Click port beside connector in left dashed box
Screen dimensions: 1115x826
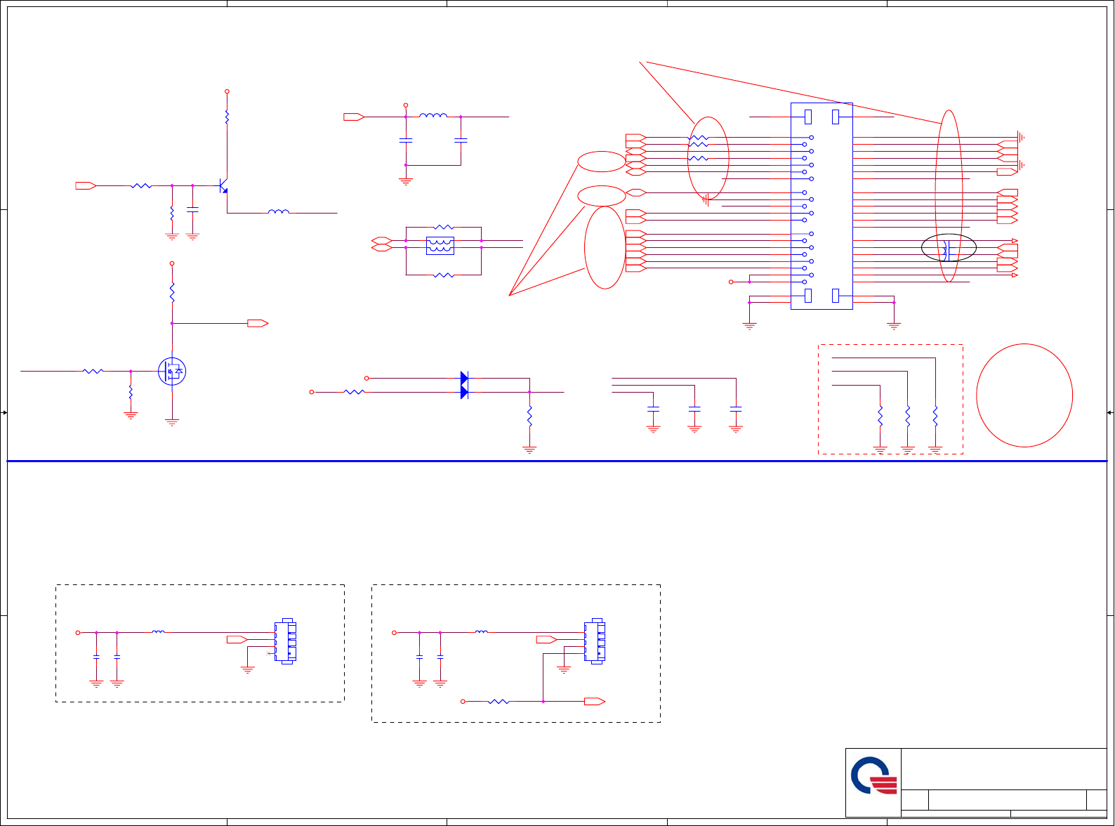(x=237, y=639)
